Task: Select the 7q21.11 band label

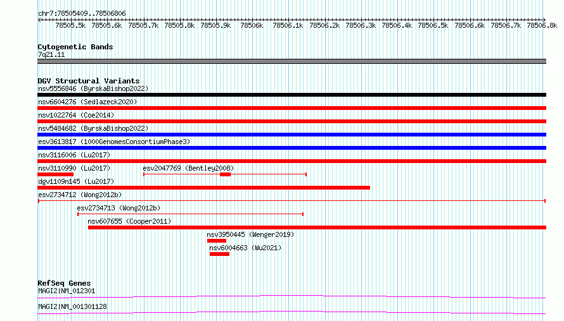Action: 51,54
